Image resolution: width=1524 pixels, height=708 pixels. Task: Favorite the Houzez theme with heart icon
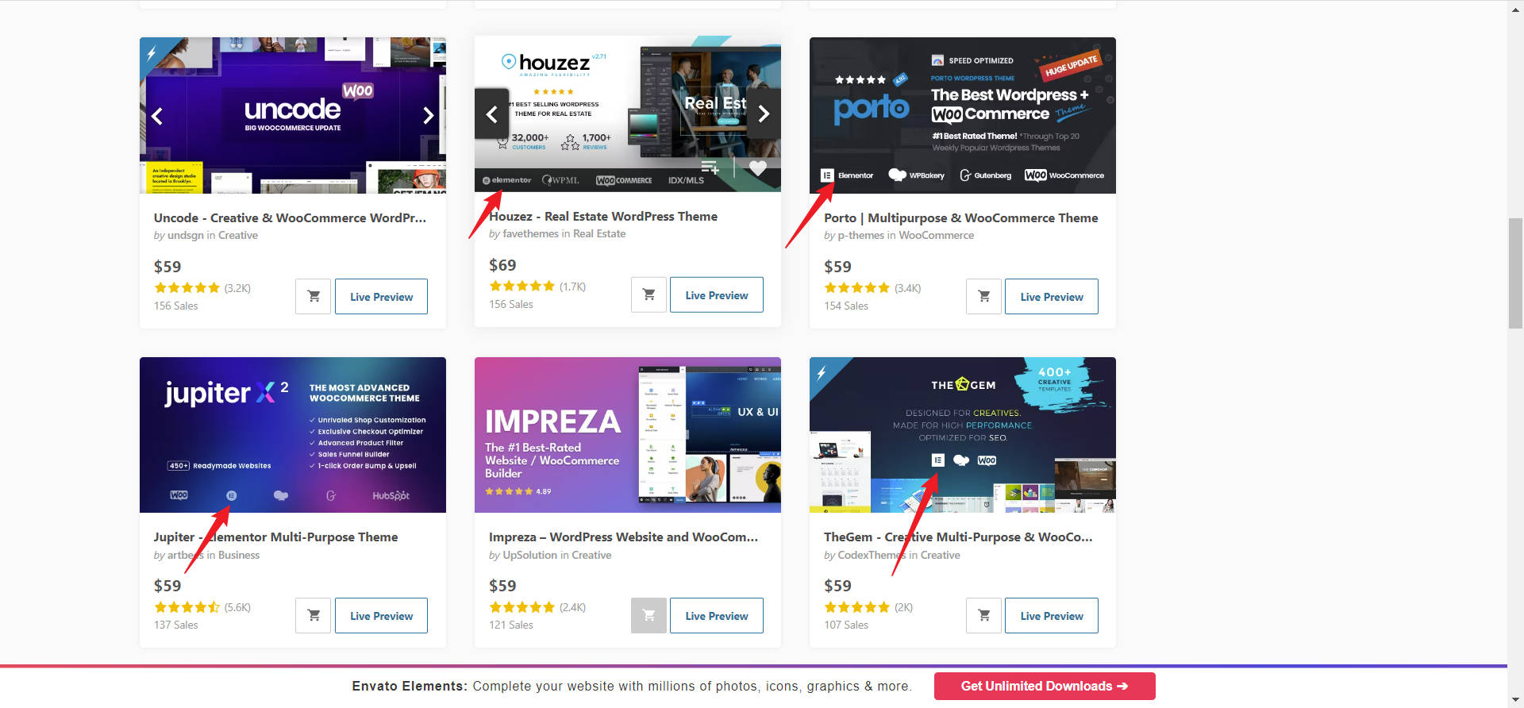click(758, 167)
